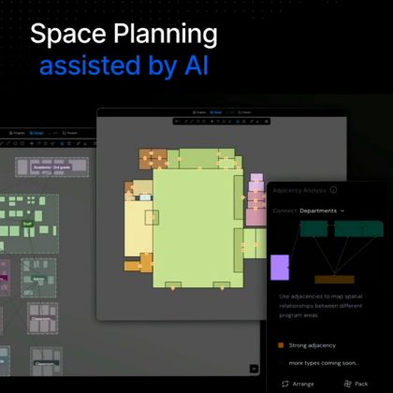Switch to the Present tab in center window

click(x=244, y=112)
